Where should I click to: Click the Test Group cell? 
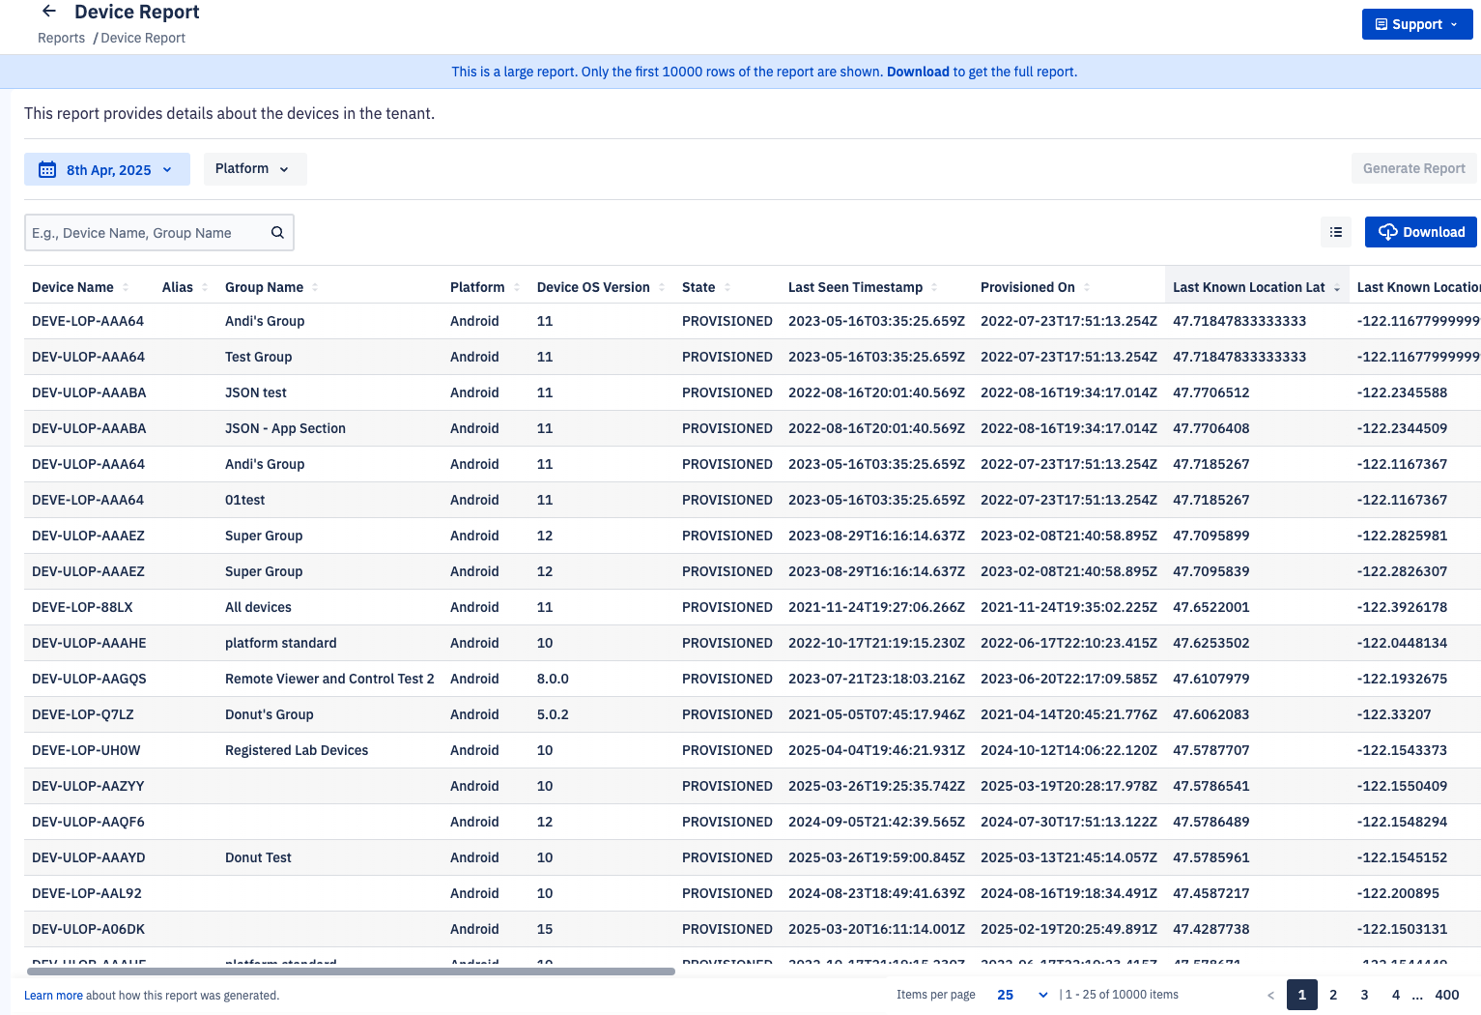pyautogui.click(x=258, y=357)
